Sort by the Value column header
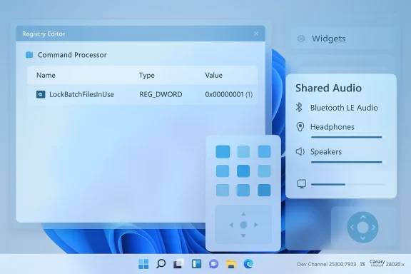Screen dimensions: 411x274 coord(213,75)
